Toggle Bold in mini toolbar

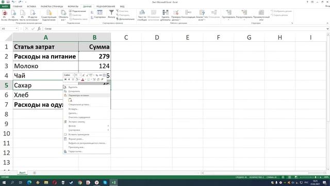coord(65,80)
